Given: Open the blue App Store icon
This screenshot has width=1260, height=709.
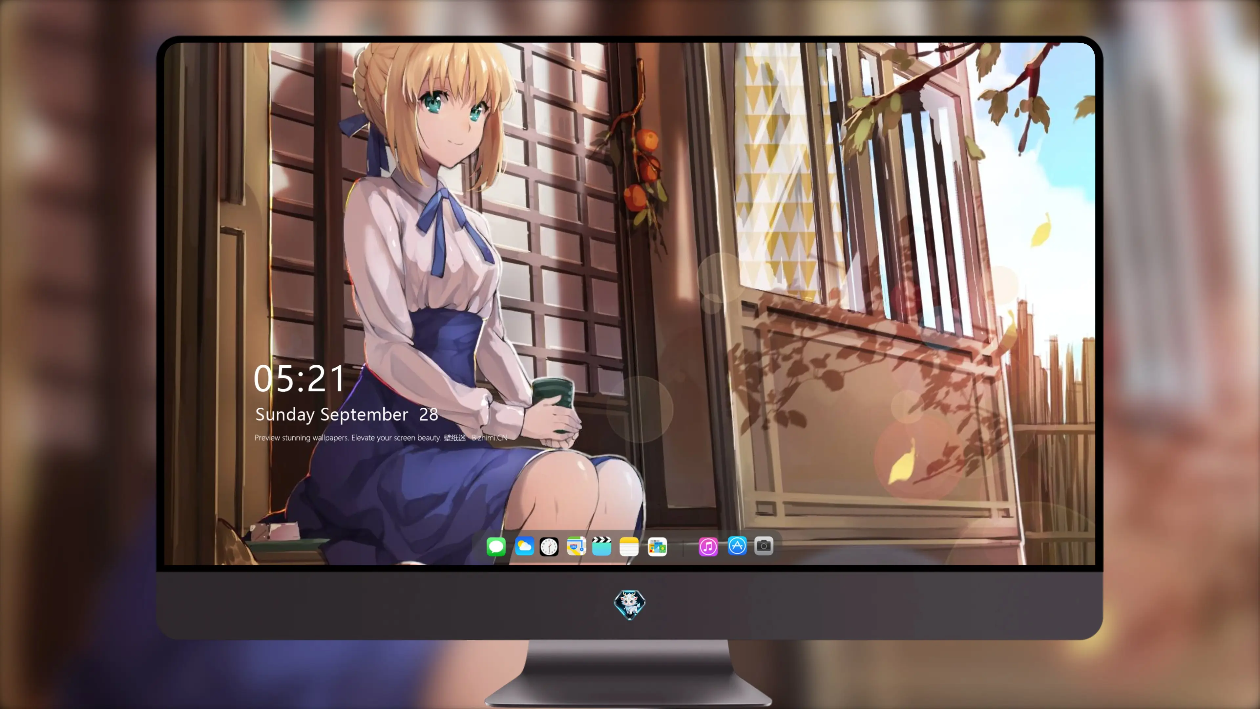Looking at the screenshot, I should coord(737,546).
